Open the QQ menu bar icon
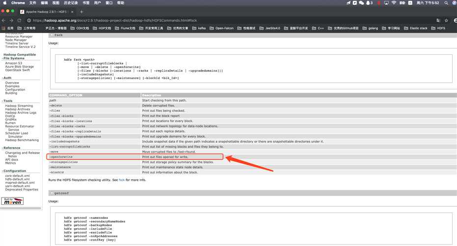 [369, 2]
